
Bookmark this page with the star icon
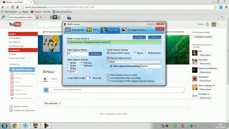click(215, 7)
